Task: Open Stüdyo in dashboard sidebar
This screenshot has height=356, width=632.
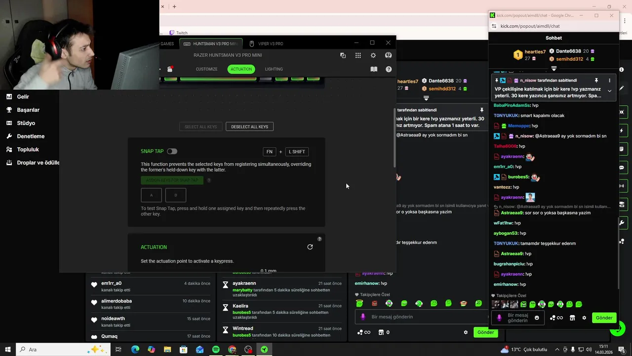Action: (x=26, y=123)
